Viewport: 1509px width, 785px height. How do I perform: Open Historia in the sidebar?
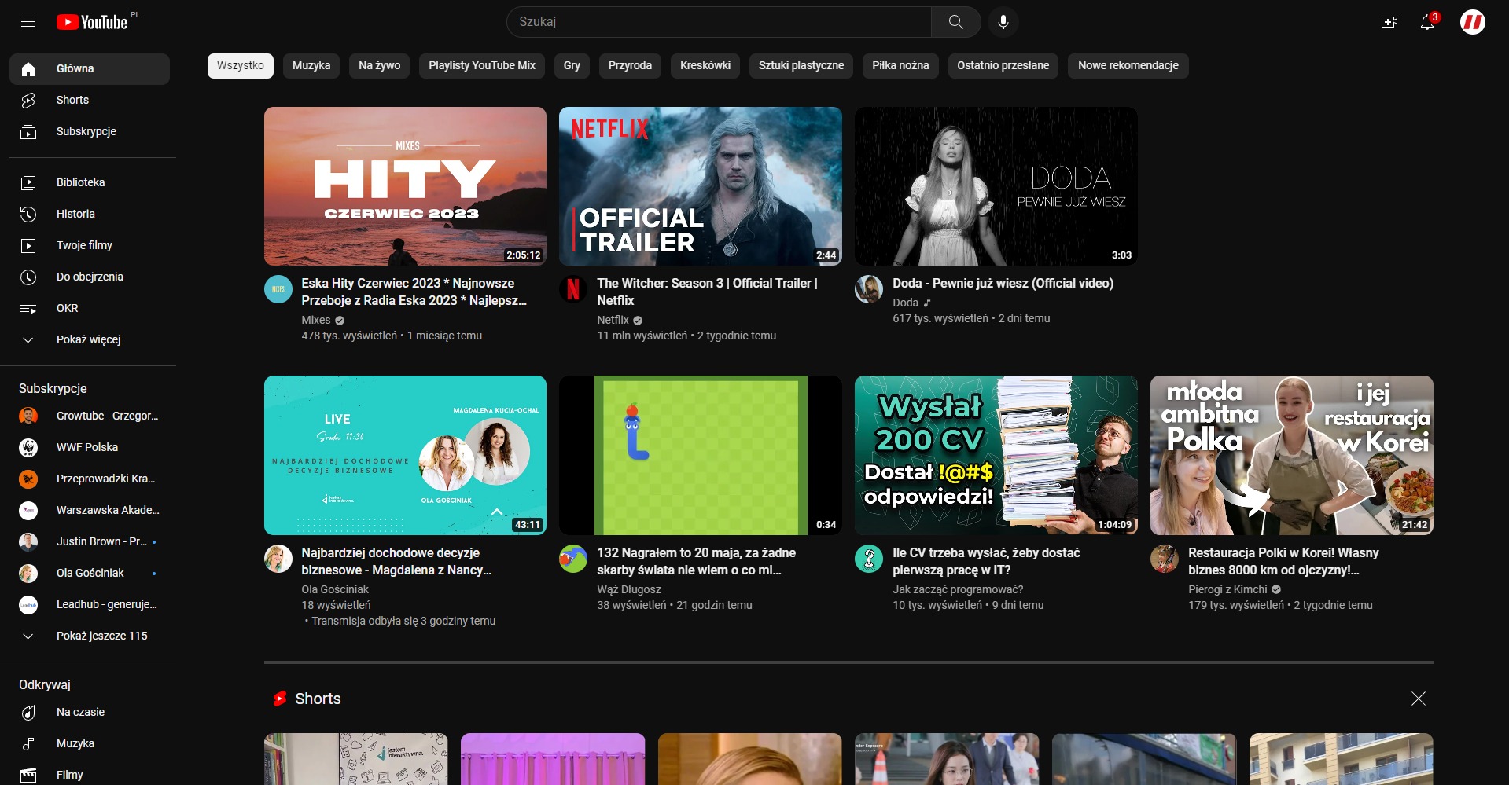tap(90, 214)
